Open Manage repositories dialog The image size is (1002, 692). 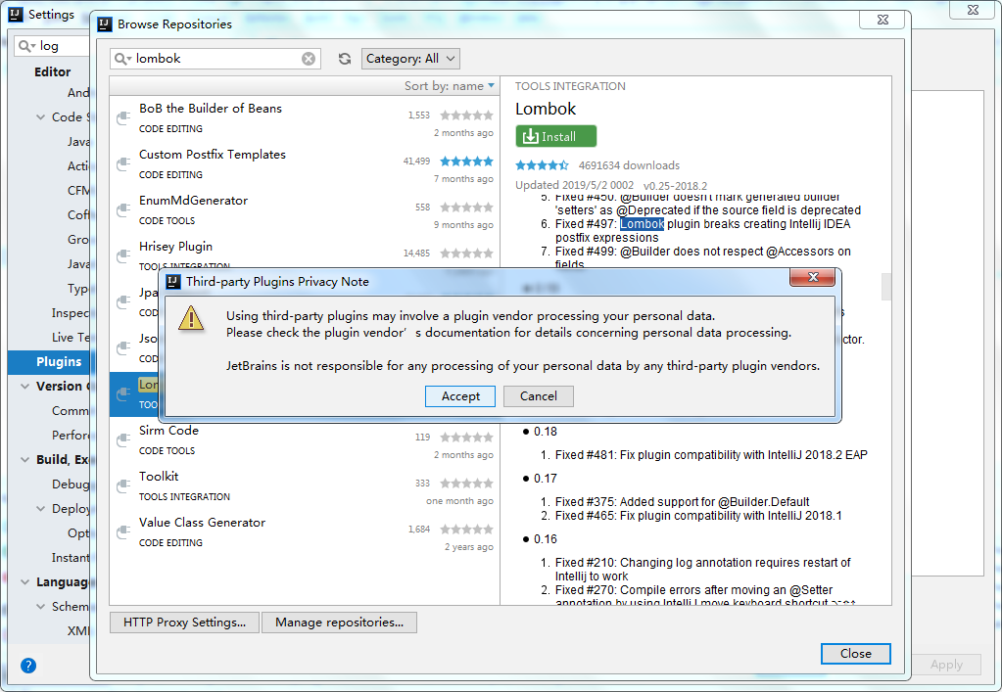(x=339, y=623)
